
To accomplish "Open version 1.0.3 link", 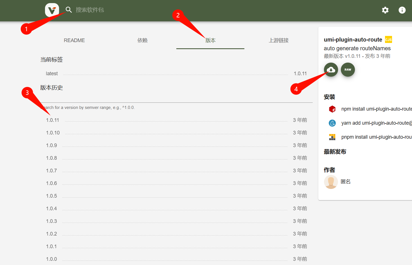I will click(51, 221).
